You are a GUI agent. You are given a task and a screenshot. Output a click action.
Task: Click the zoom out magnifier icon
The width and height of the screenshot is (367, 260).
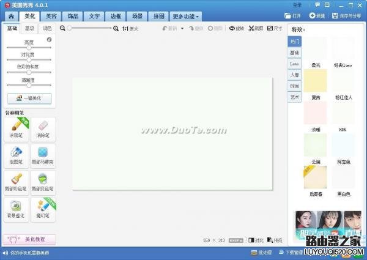tap(62, 28)
